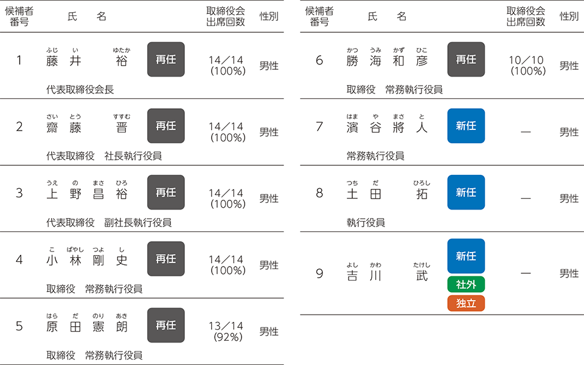Select the left 取締役会出席回数 column header

(x=226, y=16)
